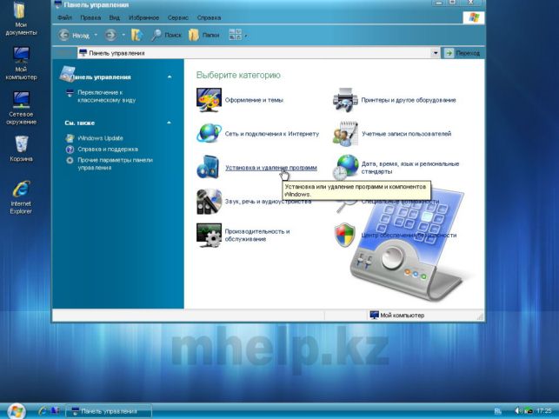Collapse the Панель управления sidebar section
The width and height of the screenshot is (559, 419).
click(170, 77)
